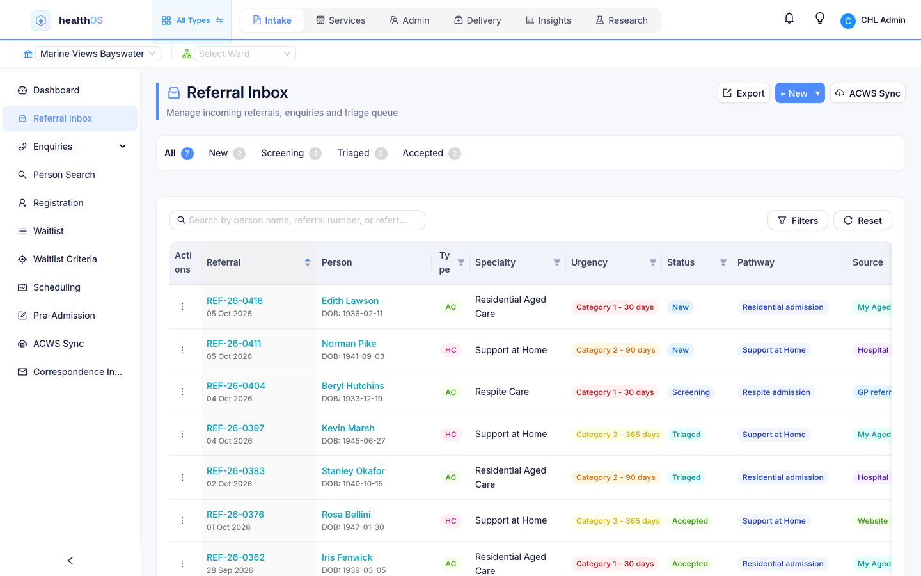
Task: Click the healthOS logo icon
Action: (x=41, y=20)
